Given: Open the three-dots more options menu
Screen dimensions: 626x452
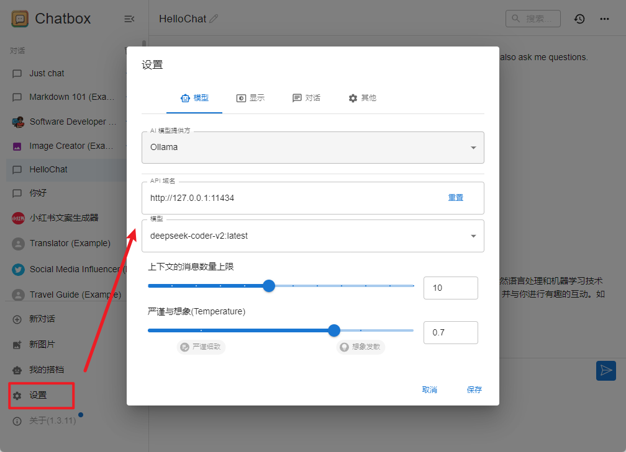Looking at the screenshot, I should (604, 19).
